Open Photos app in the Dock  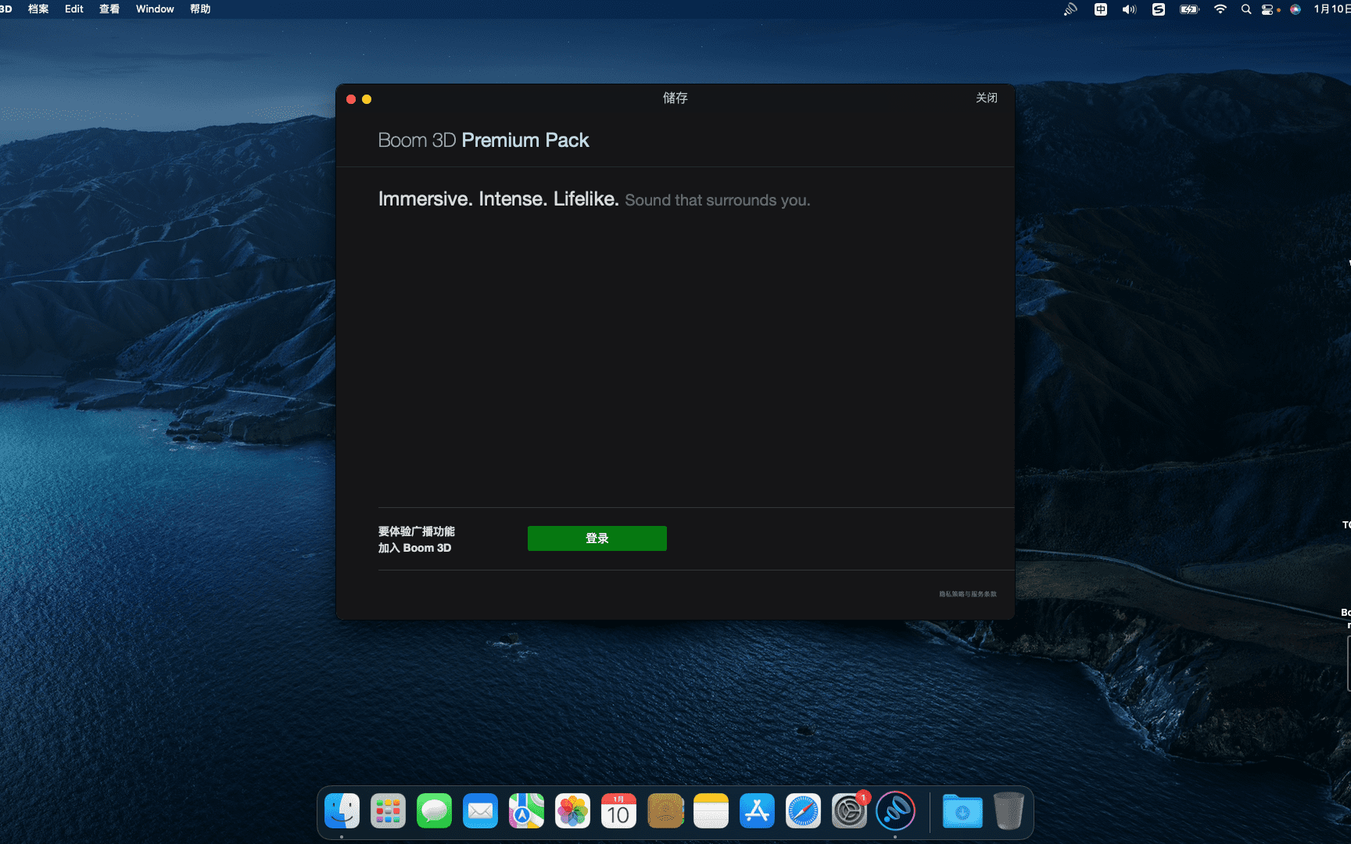(x=572, y=811)
